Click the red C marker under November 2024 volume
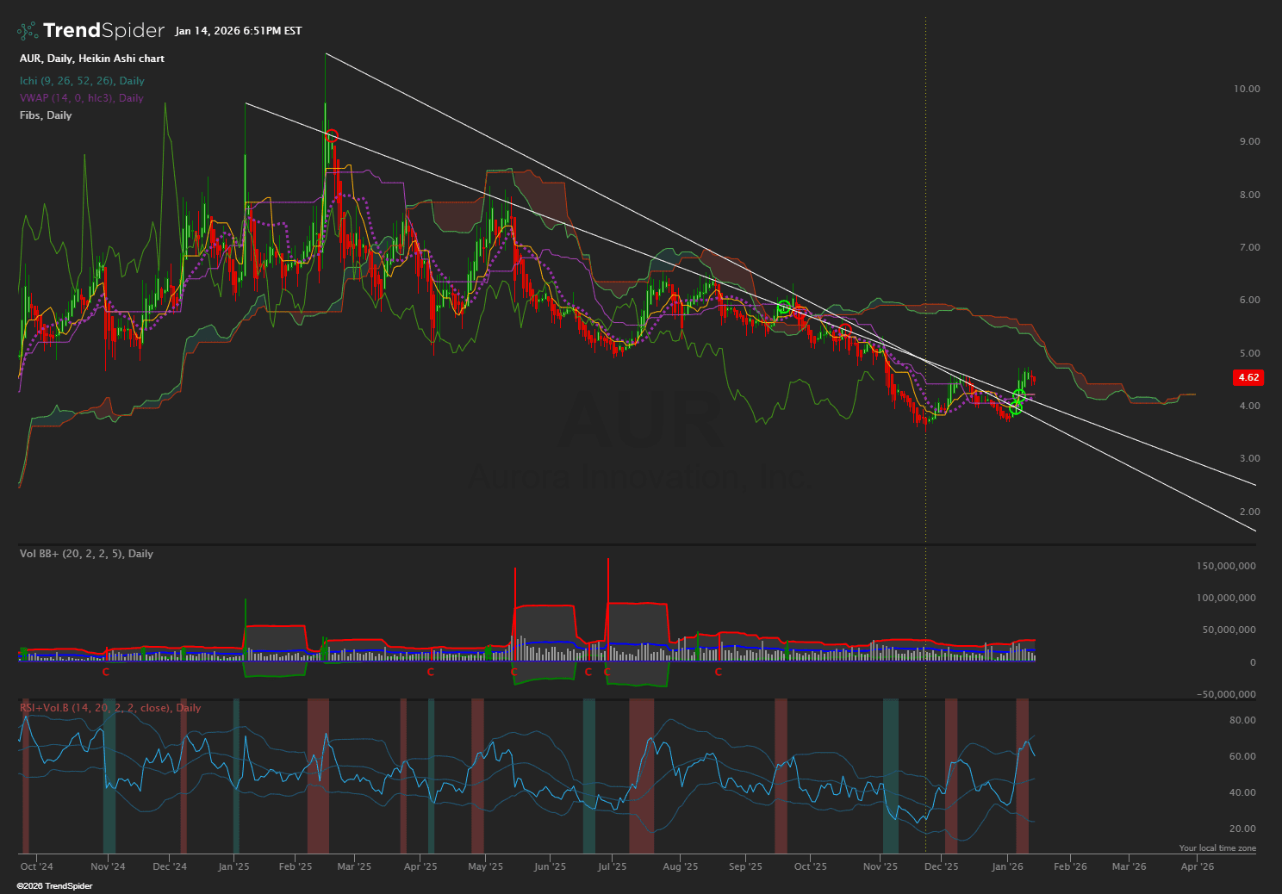The height and width of the screenshot is (894, 1282). (x=106, y=672)
